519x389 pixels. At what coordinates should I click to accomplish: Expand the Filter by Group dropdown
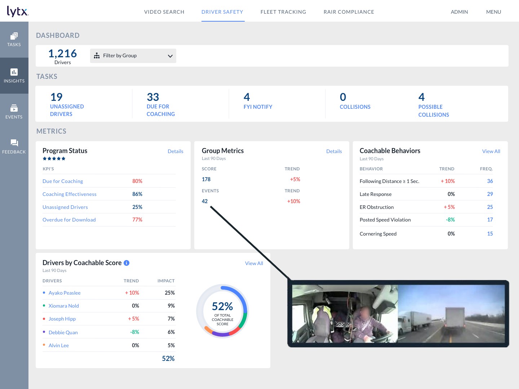click(x=133, y=56)
